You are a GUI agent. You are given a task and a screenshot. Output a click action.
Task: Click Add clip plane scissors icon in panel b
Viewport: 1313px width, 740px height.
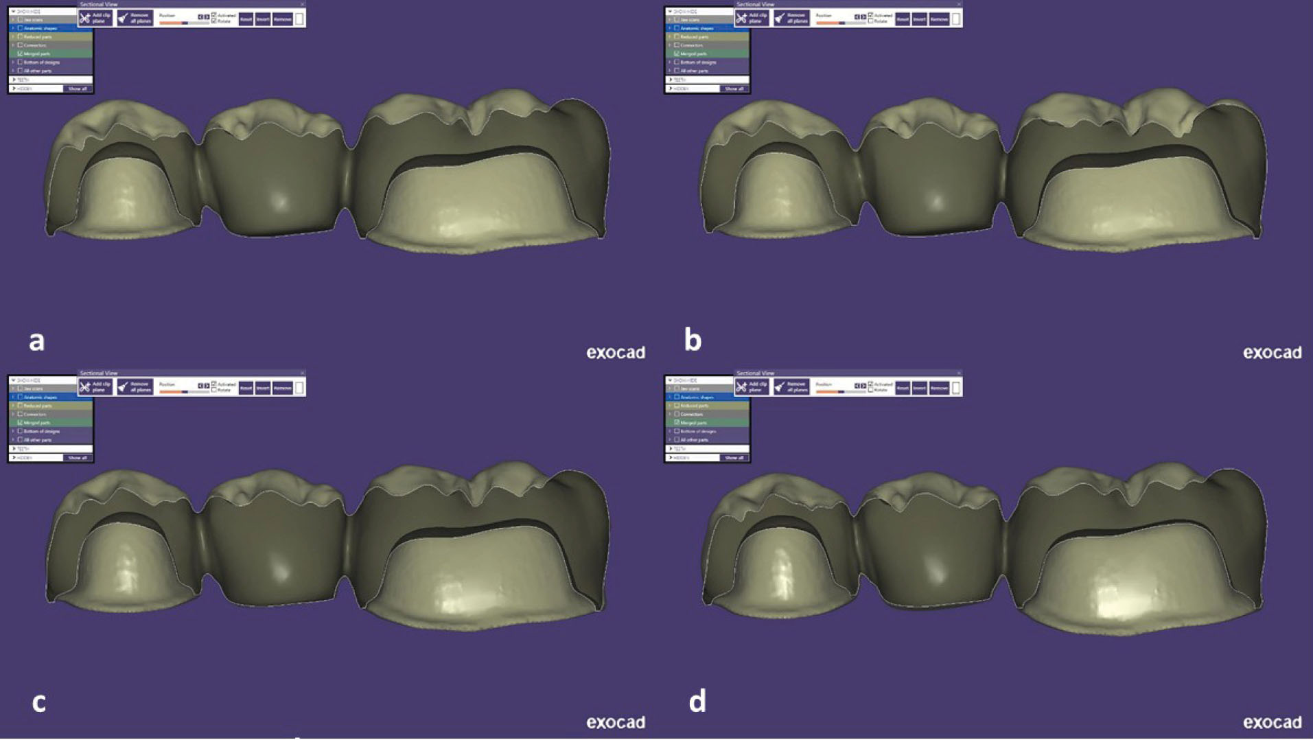(x=742, y=19)
